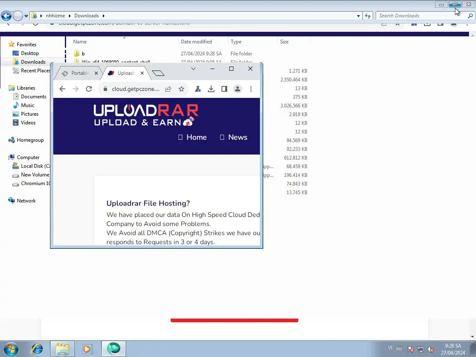Toggle Chrome side panel
Screen dimensions: 476x357
coord(224,89)
